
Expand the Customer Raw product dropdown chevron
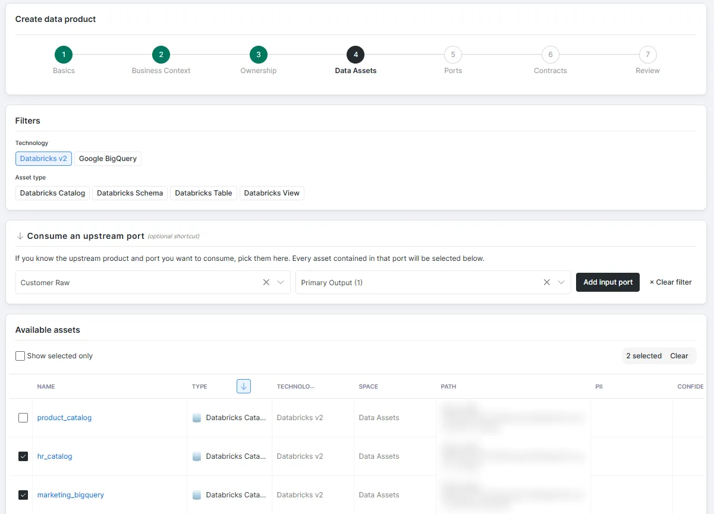(x=281, y=282)
